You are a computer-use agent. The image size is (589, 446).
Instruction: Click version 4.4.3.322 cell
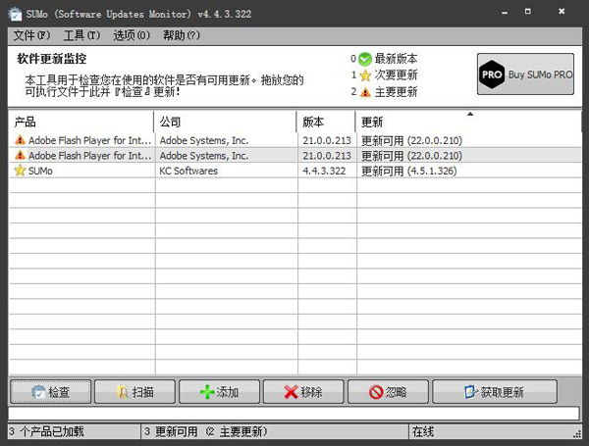(x=324, y=171)
